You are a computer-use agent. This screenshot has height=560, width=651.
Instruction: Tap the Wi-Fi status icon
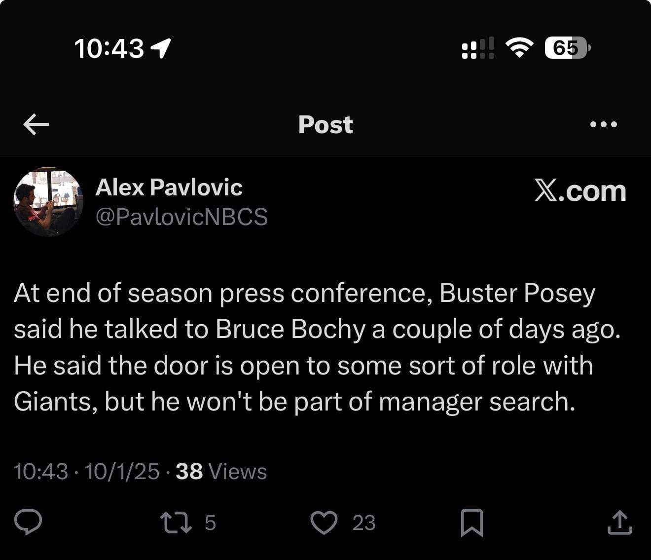(519, 48)
